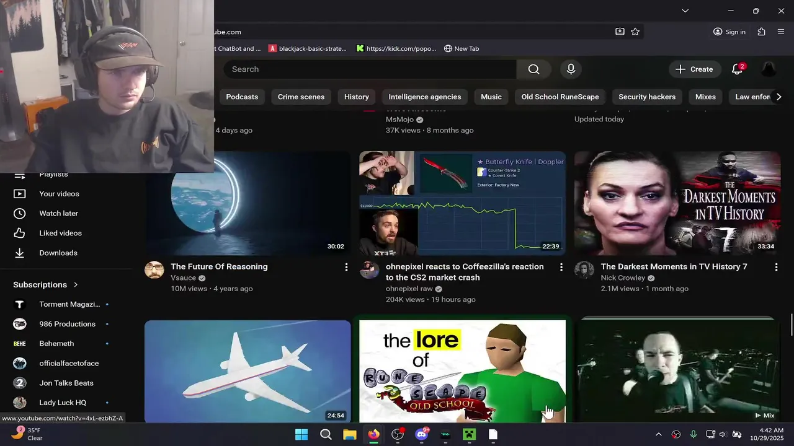The width and height of the screenshot is (794, 446).
Task: Open MsMojo channel link
Action: coord(399,120)
